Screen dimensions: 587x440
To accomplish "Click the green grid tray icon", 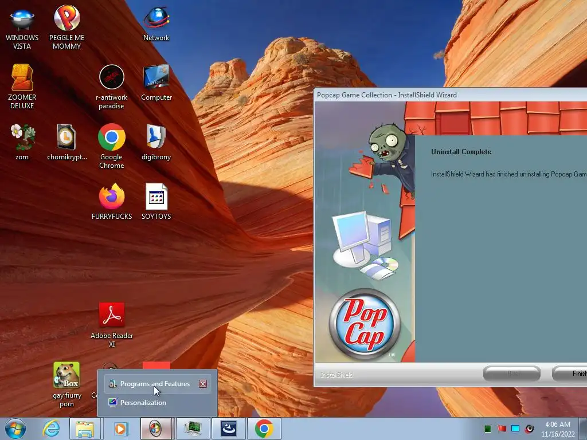I will [x=488, y=429].
